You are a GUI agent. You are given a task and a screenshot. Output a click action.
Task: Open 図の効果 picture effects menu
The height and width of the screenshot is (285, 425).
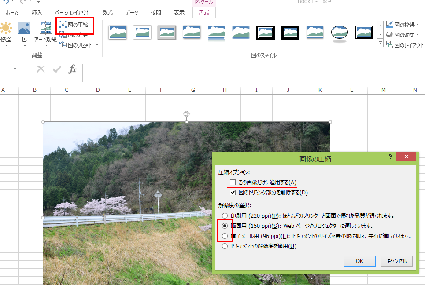[x=403, y=35]
